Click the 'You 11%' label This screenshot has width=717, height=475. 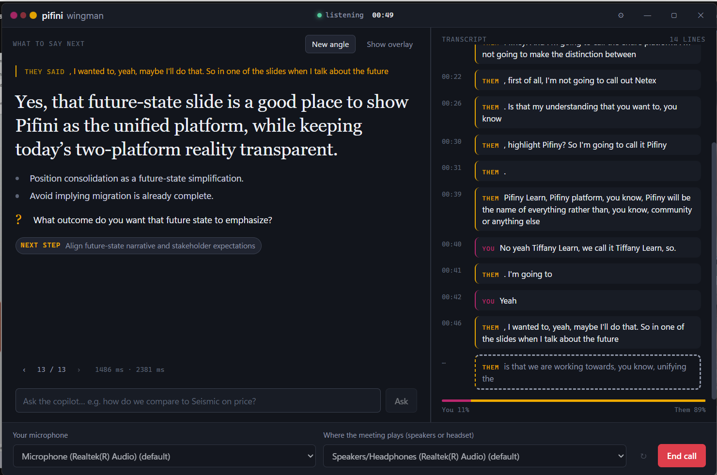455,410
